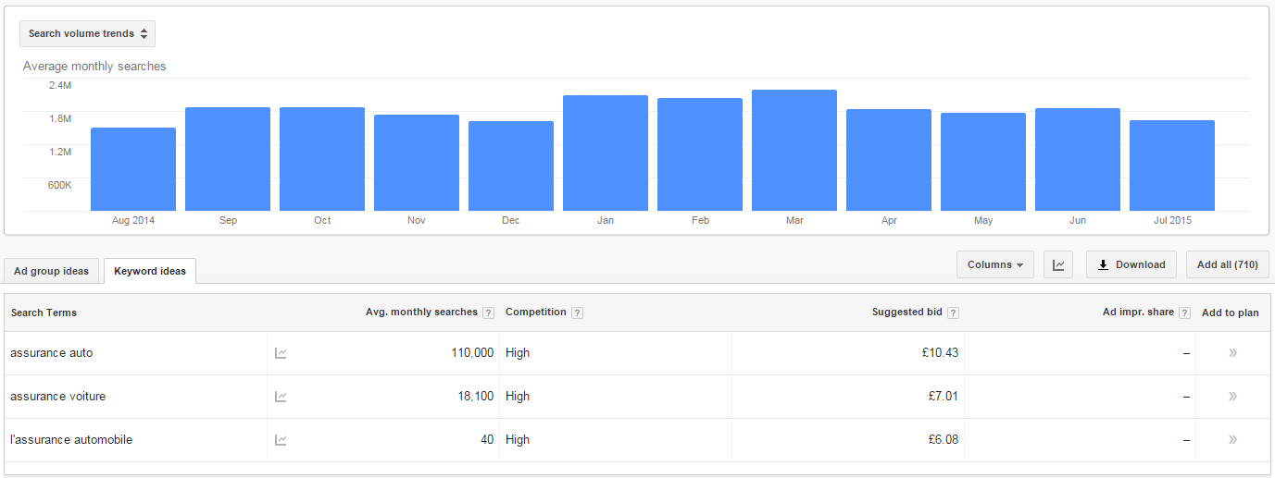Open trend chart icon for assurance voiture
The height and width of the screenshot is (478, 1275).
pyautogui.click(x=281, y=397)
